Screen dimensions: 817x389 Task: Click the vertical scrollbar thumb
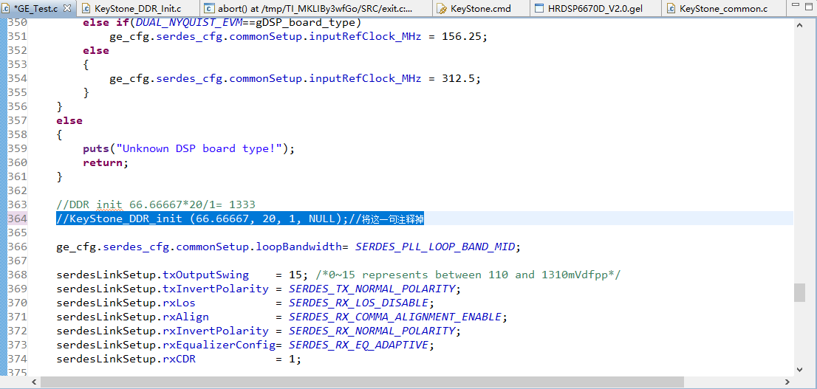[800, 292]
